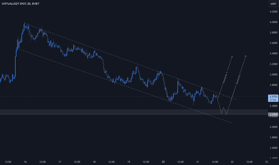The image size is (279, 165).
Task: Click date label 16 on time axis
Action: pos(25,162)
